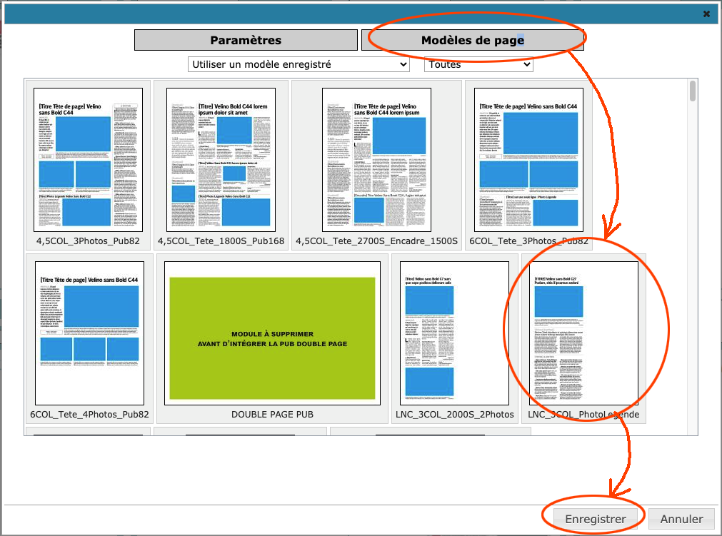Pick the 4,5COL_Tete_2700S_Encadre_1500S template

(376, 159)
